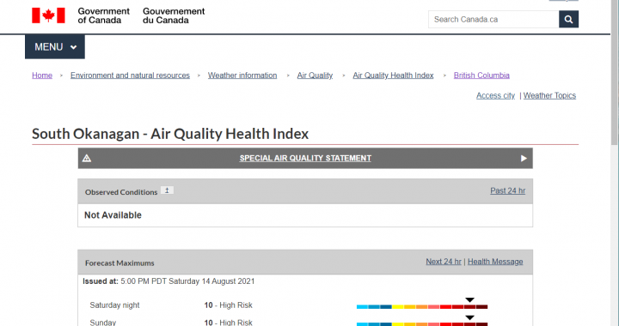This screenshot has width=619, height=326.
Task: Click the Access city link
Action: 495,96
